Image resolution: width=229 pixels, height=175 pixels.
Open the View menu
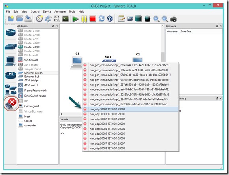(24, 11)
